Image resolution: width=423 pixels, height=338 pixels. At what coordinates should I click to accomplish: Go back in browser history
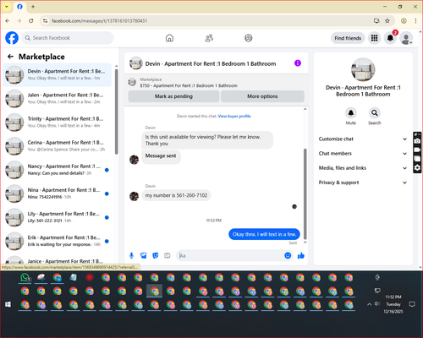[8, 21]
